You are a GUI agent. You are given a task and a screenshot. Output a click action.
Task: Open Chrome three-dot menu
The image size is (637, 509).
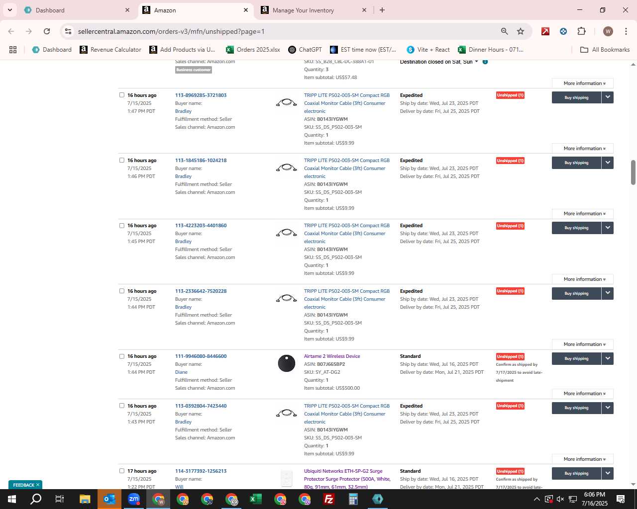[x=626, y=31]
